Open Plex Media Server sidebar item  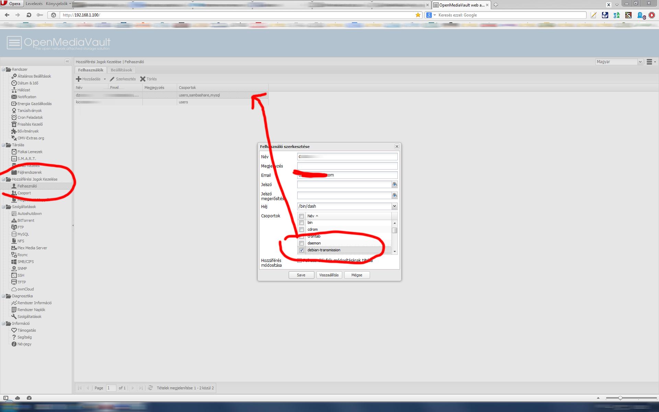(32, 248)
